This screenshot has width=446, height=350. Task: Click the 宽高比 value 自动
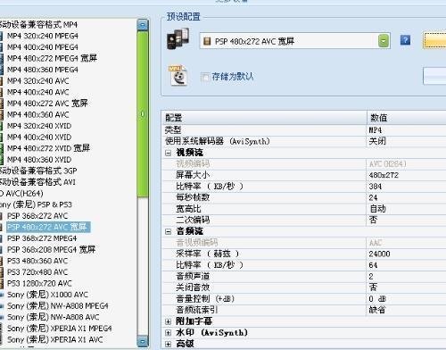point(377,209)
